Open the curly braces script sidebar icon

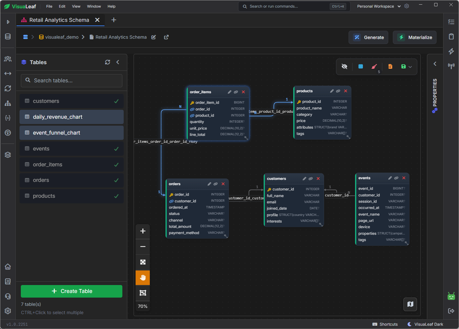8,118
